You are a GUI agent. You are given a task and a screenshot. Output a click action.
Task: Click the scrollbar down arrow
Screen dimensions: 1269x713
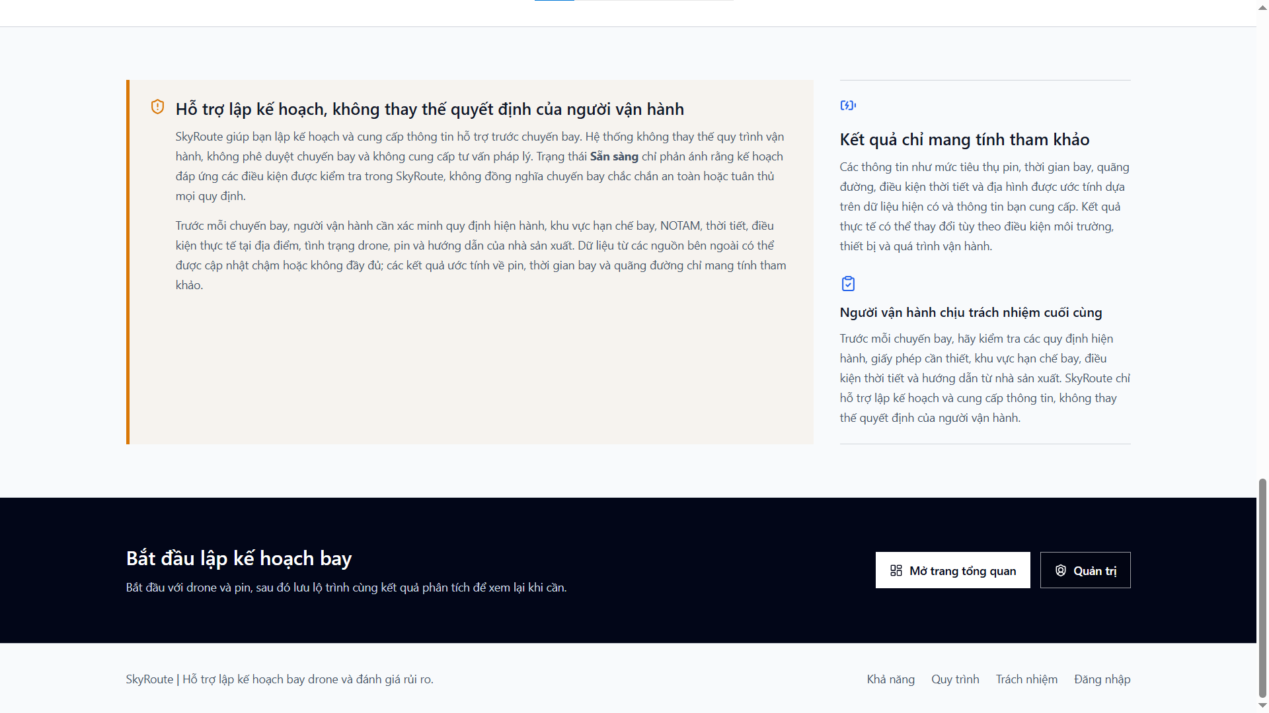(1262, 706)
